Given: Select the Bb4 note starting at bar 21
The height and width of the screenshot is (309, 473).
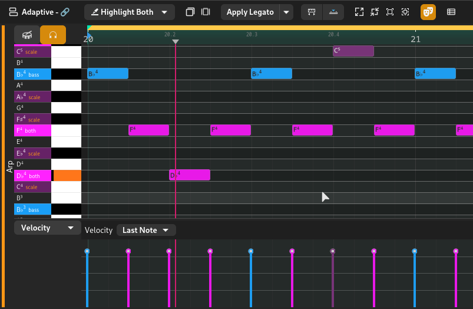Looking at the screenshot, I should (x=435, y=74).
